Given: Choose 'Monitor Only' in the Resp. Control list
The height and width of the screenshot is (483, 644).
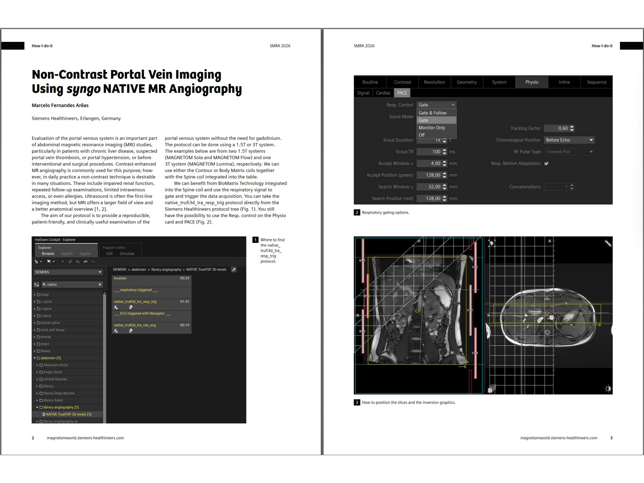Looking at the screenshot, I should 436,128.
